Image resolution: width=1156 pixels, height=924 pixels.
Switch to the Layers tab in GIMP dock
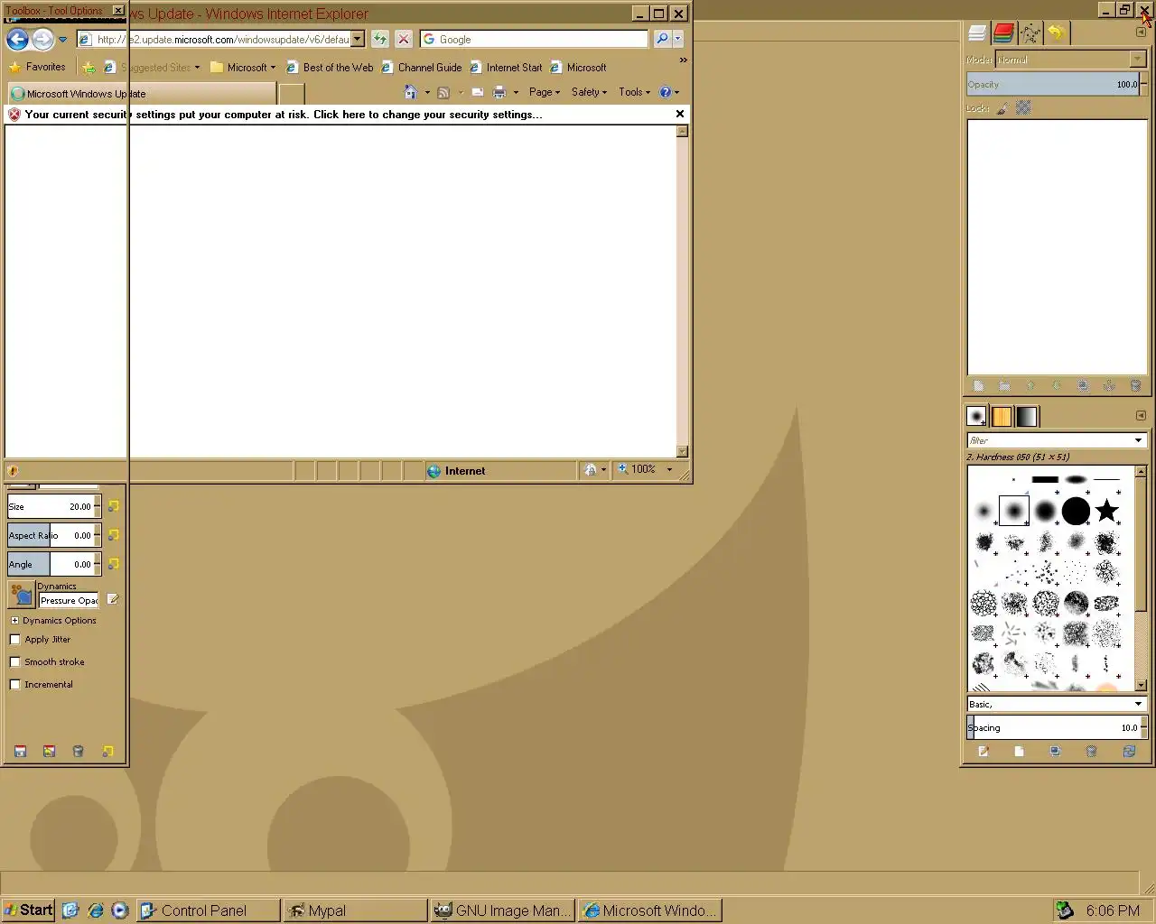click(977, 33)
